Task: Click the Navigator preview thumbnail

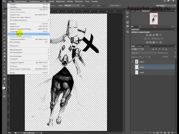Action: [x=154, y=19]
